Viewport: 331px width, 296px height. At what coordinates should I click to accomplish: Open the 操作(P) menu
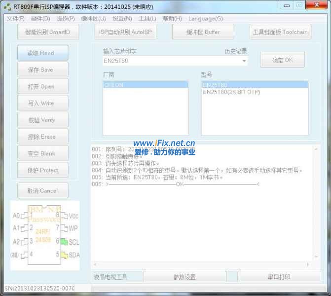pos(66,19)
